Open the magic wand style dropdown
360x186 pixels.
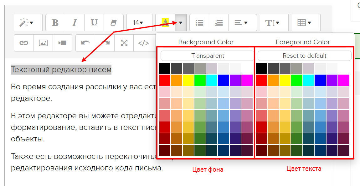coord(28,23)
